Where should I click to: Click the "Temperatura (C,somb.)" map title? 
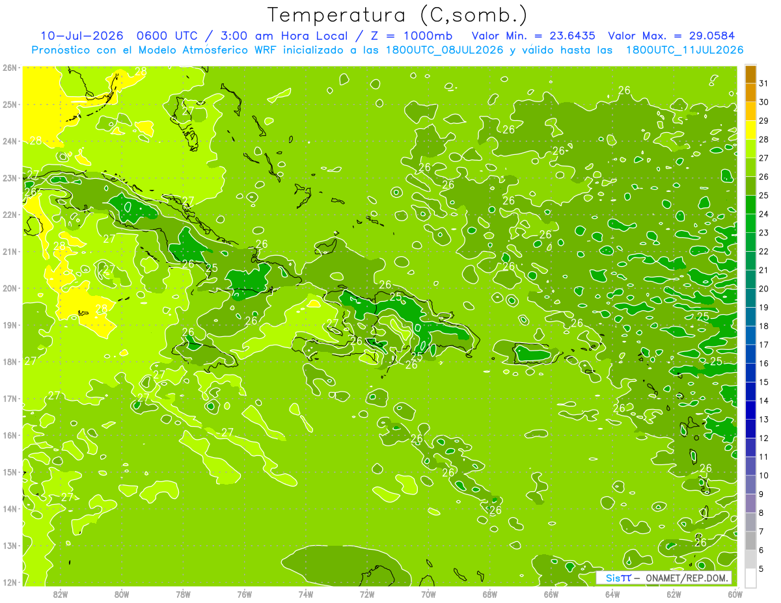coord(397,15)
